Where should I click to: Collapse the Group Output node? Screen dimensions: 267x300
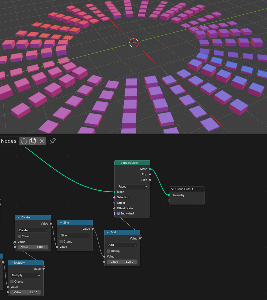coord(172,189)
